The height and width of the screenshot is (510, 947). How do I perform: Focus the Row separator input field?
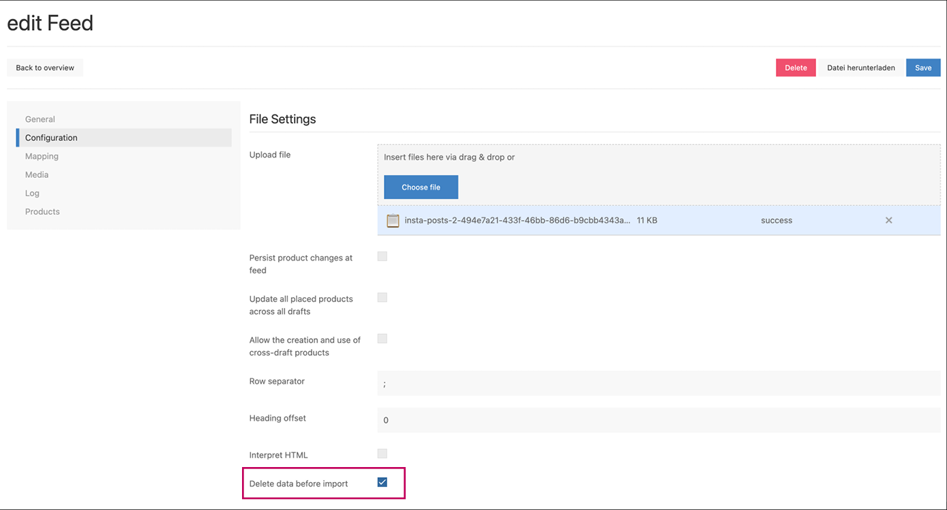pos(658,383)
